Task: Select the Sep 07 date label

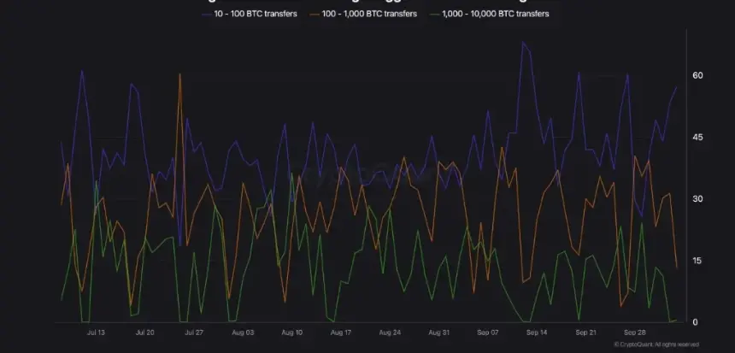Action: tap(488, 332)
